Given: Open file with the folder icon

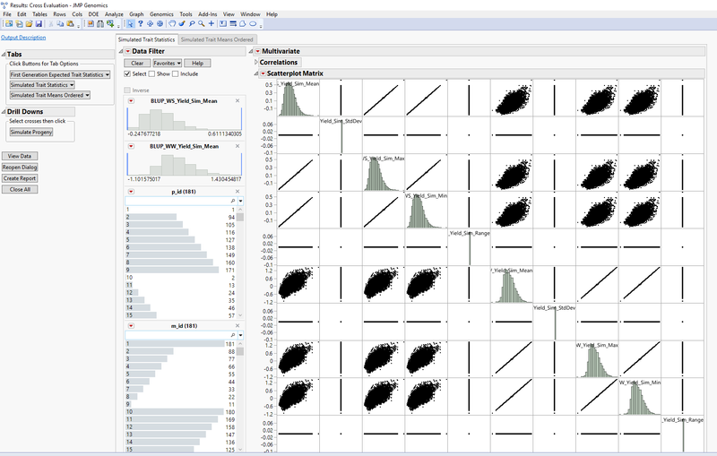Looking at the screenshot, I should 29,24.
